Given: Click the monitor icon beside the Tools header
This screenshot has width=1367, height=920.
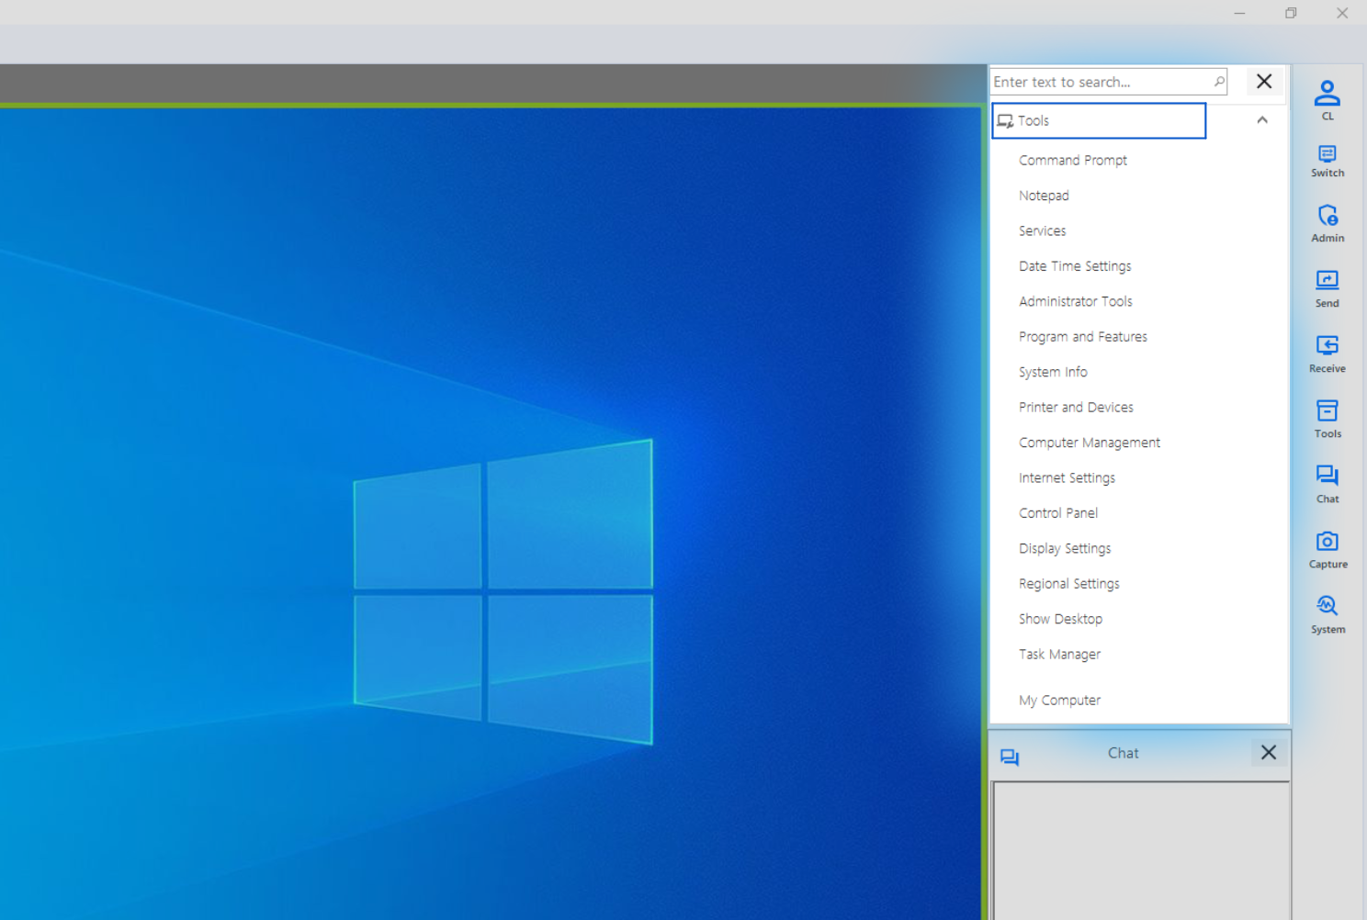Looking at the screenshot, I should coord(1006,121).
